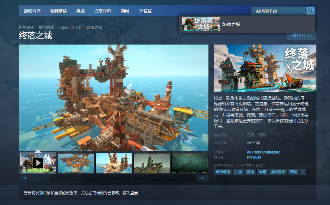This screenshot has height=205, width=330.
Task: Click the + icon to suggest more tags
Action: [x=302, y=172]
